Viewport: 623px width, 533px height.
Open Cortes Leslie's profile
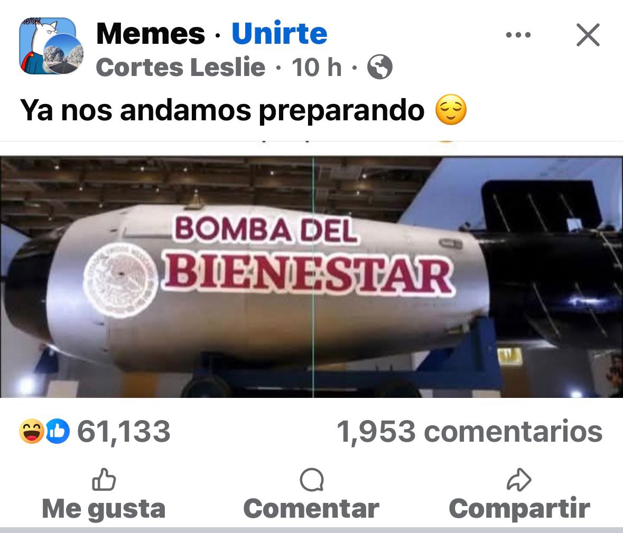click(x=180, y=67)
